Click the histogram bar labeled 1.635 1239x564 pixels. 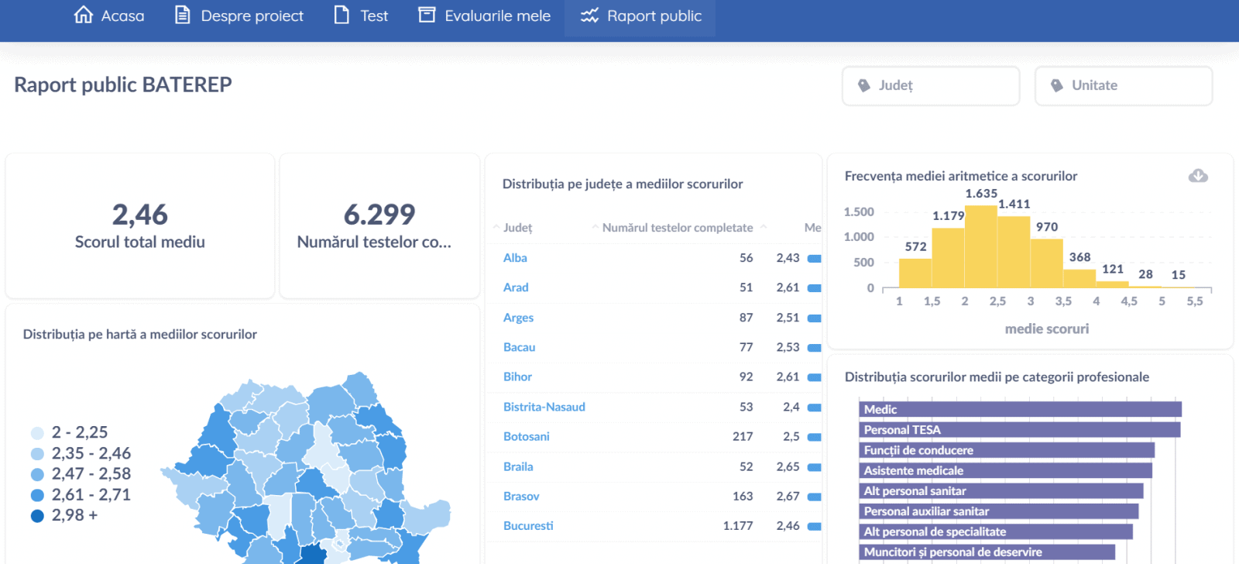click(x=981, y=246)
